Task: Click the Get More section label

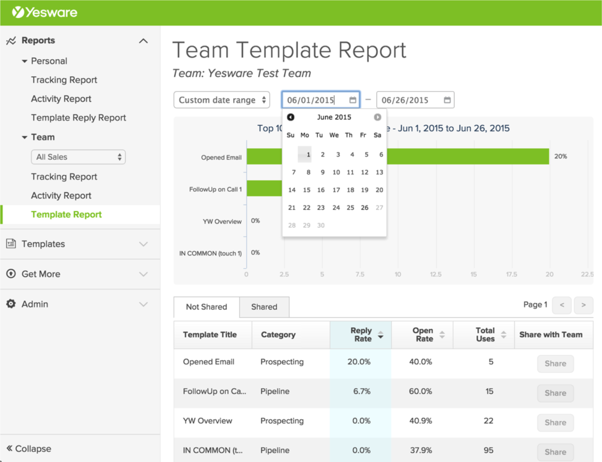Action: (x=41, y=274)
